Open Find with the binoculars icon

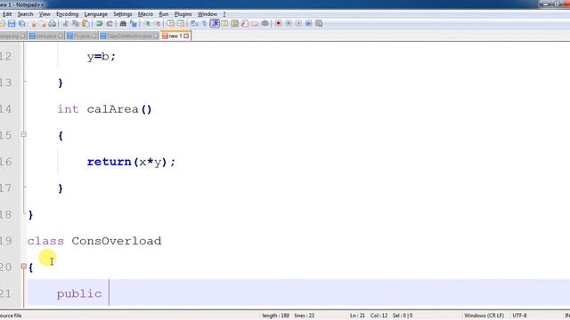click(x=123, y=24)
